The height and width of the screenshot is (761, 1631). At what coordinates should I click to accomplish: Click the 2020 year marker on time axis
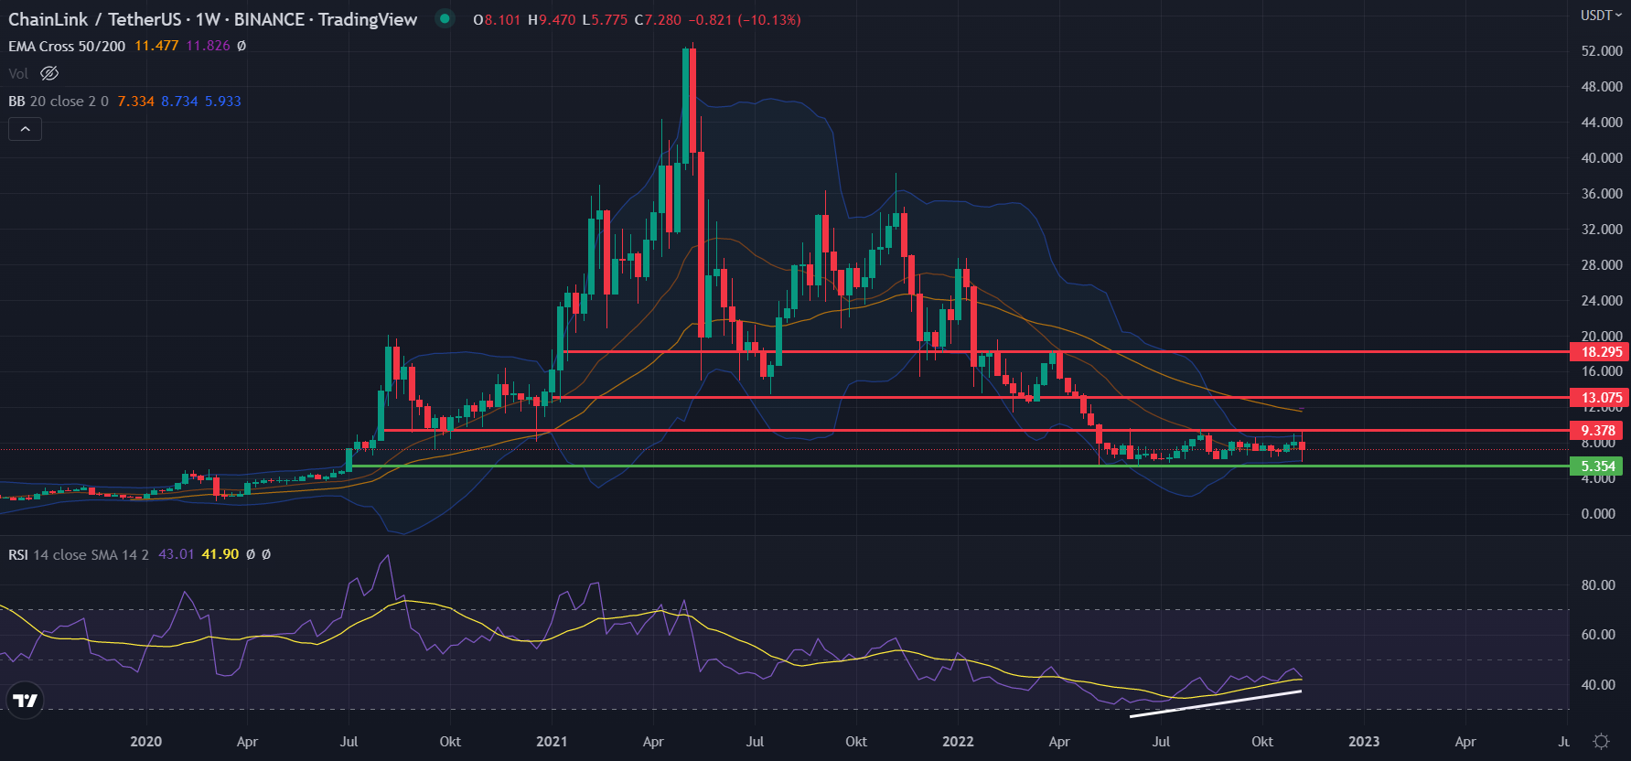[x=145, y=741]
